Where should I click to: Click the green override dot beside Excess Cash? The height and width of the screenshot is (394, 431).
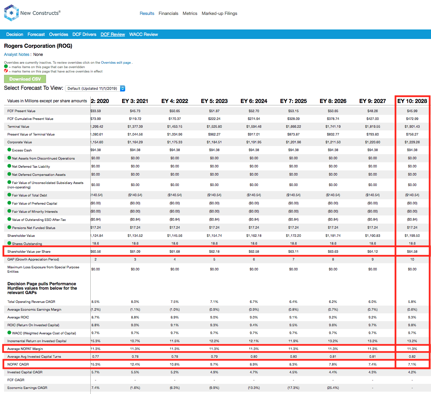pyautogui.click(x=9, y=150)
